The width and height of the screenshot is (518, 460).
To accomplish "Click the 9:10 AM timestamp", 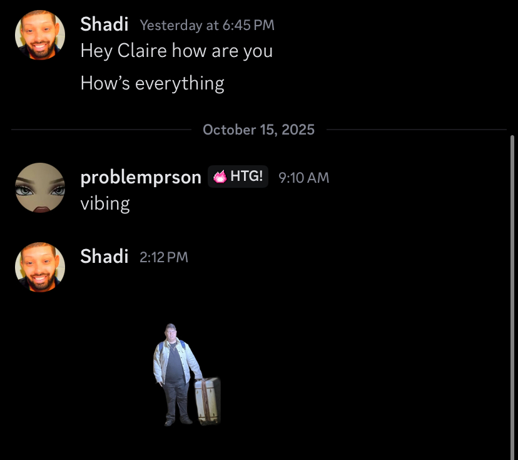I will tap(303, 178).
